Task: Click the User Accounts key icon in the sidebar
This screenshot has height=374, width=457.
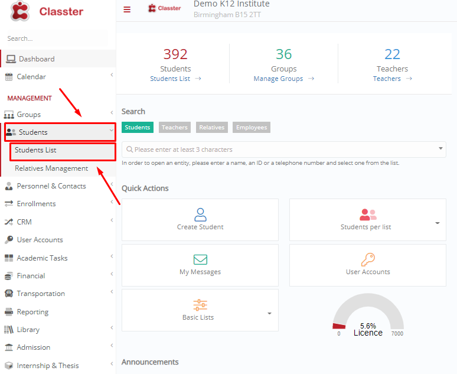Action: [x=9, y=240]
